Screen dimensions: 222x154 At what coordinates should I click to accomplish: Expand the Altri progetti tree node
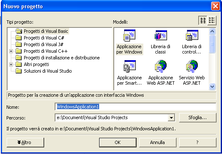tap(11, 64)
